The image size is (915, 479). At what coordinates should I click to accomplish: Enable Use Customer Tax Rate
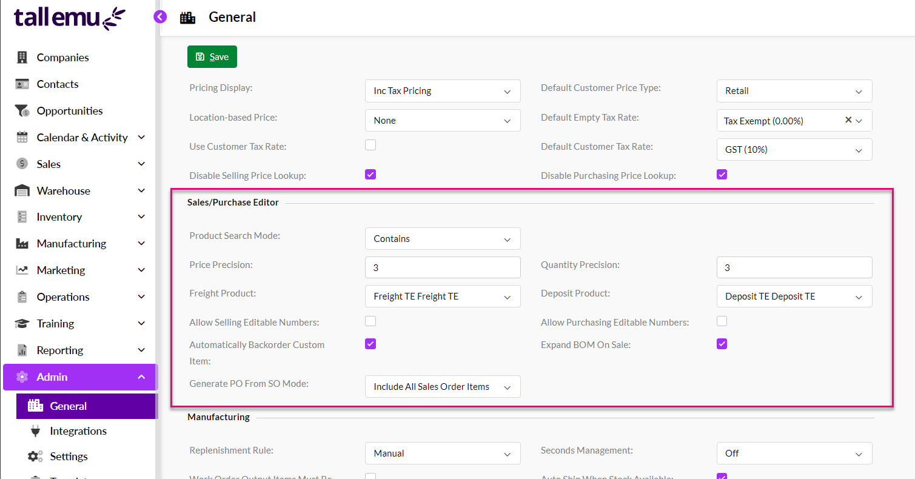pos(370,144)
